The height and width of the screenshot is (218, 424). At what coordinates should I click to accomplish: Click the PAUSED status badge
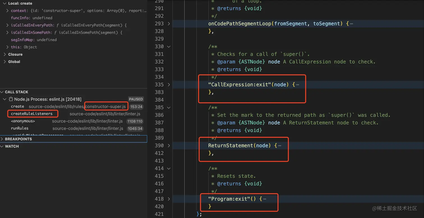coord(136,99)
